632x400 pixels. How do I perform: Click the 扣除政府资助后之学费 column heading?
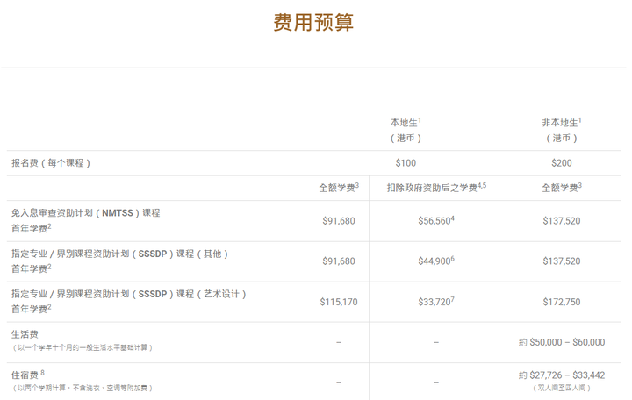tap(434, 188)
